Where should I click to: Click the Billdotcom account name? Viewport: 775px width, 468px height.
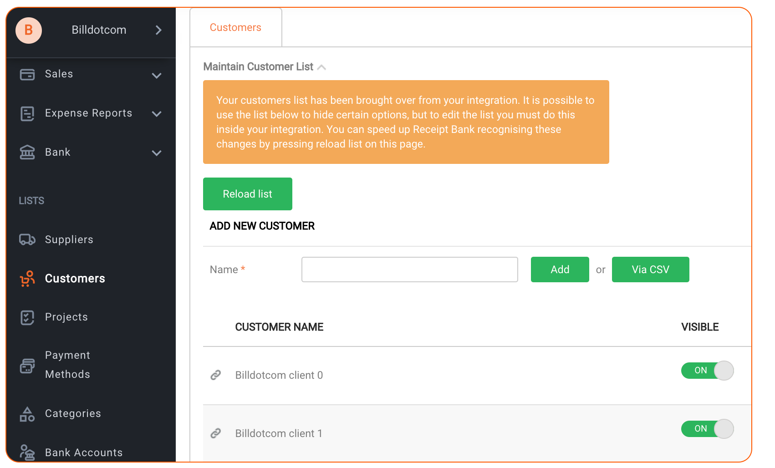99,30
